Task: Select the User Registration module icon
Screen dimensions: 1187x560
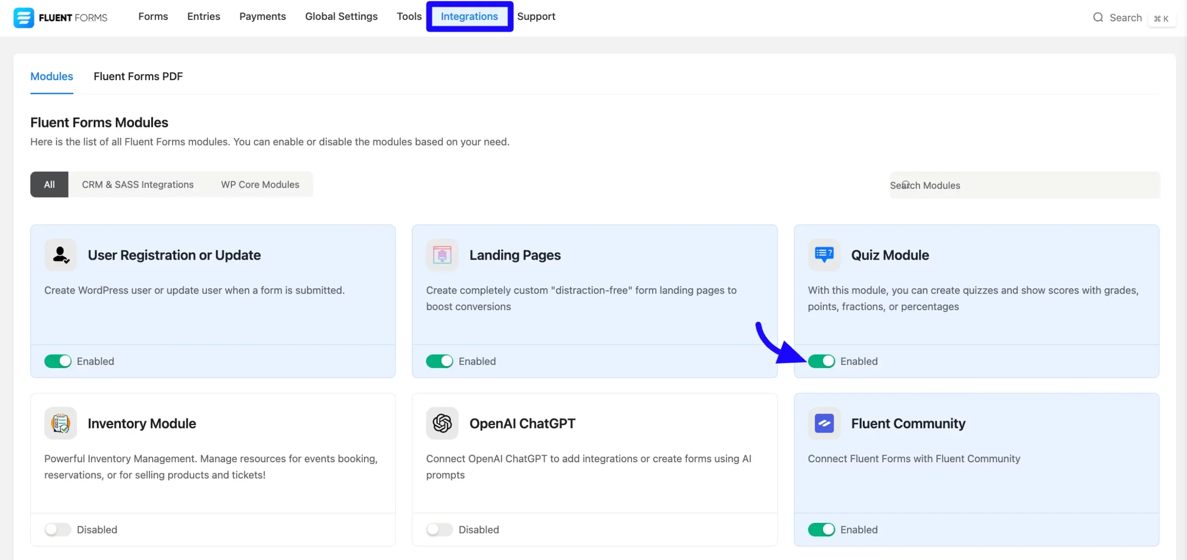Action: click(x=60, y=255)
